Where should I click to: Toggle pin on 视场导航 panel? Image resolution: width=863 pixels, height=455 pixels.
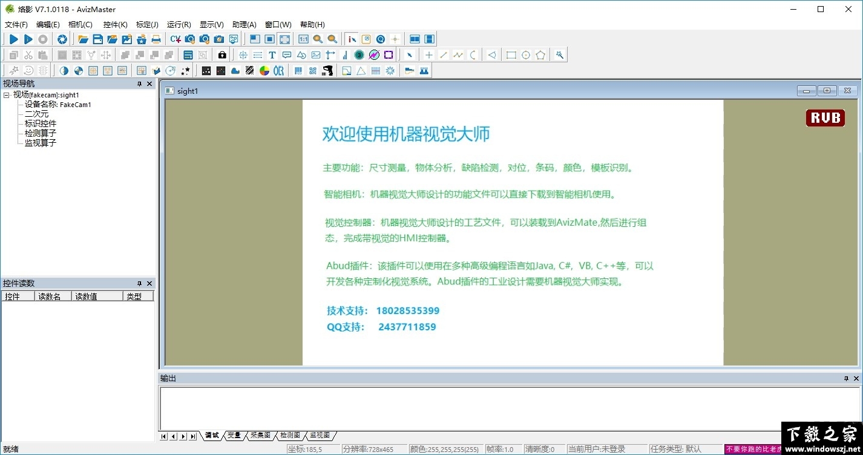[x=139, y=84]
